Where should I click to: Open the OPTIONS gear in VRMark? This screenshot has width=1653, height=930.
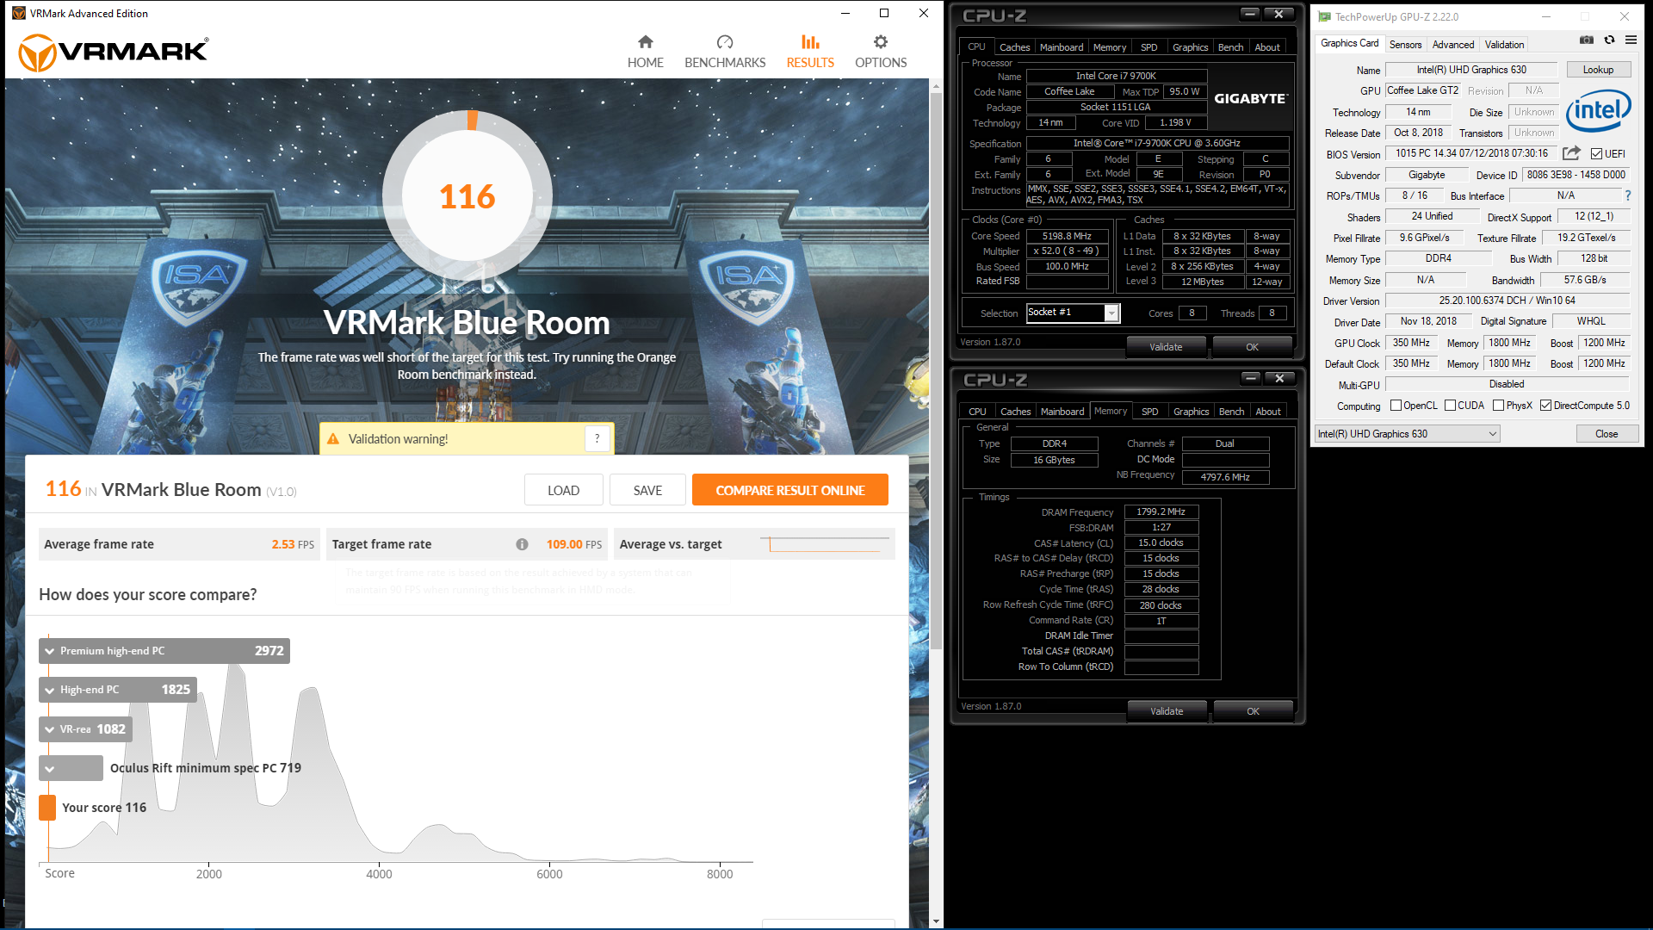(880, 52)
